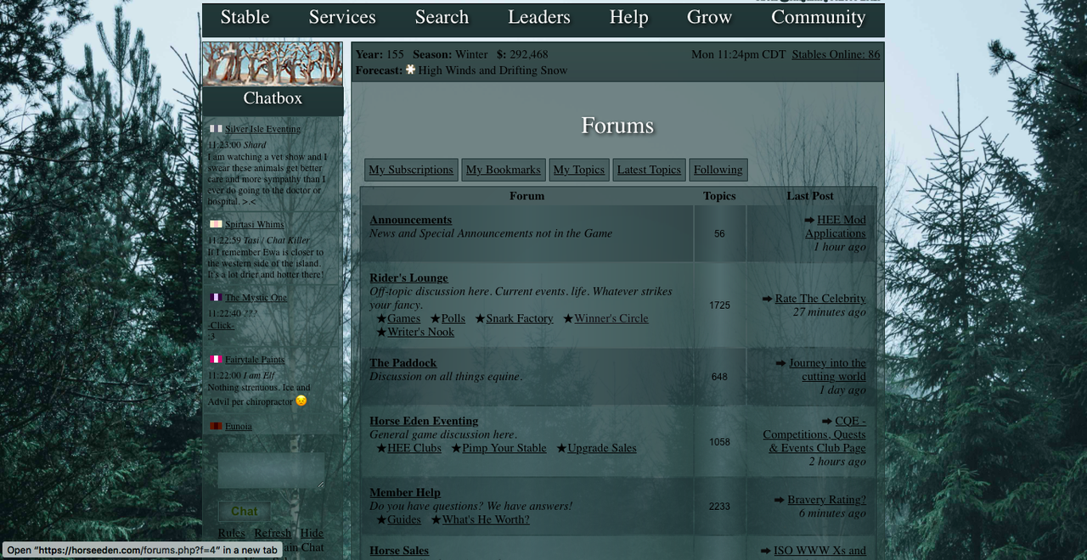Image resolution: width=1087 pixels, height=560 pixels.
Task: Open the Horse Eden Eventing forum
Action: pos(424,421)
